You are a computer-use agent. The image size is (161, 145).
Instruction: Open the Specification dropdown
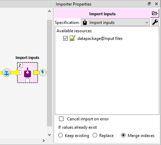point(115,23)
